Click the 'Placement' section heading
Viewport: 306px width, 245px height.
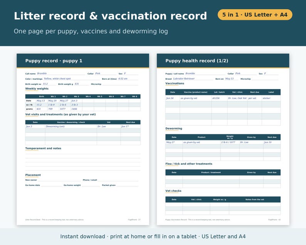coord(33,175)
